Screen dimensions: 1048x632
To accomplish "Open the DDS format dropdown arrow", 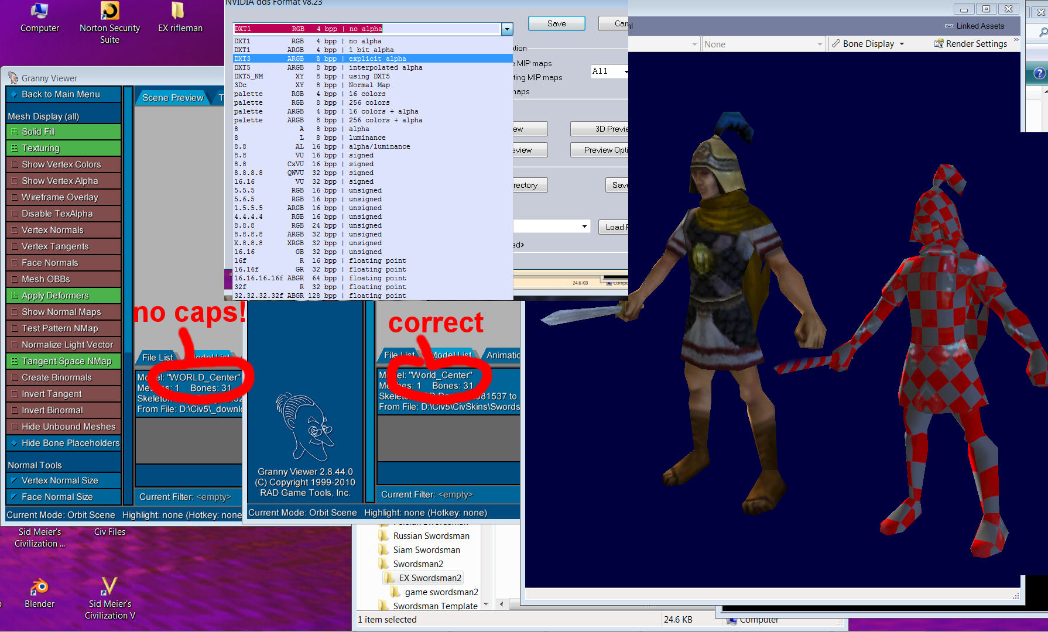I will coord(507,29).
